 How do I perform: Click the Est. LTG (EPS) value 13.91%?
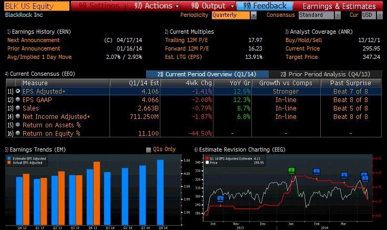[x=254, y=57]
